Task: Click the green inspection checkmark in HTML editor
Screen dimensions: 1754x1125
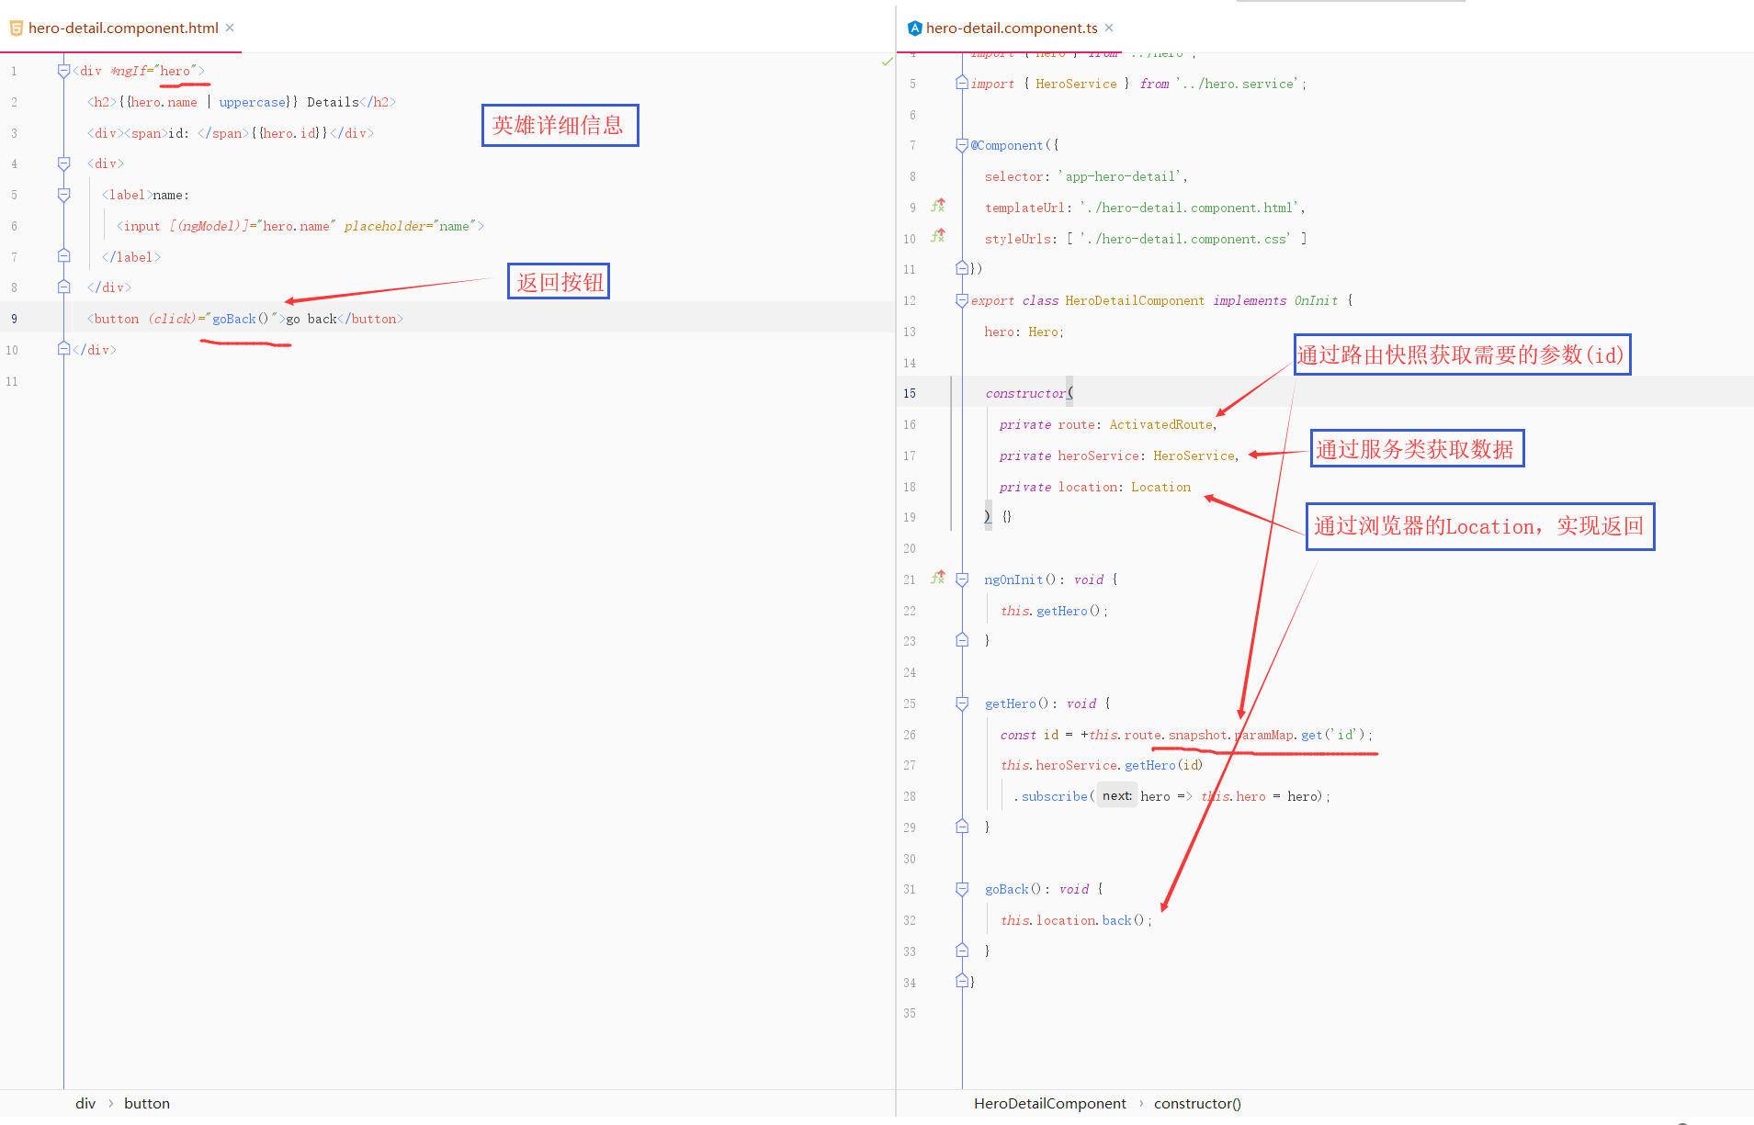Action: [x=887, y=62]
